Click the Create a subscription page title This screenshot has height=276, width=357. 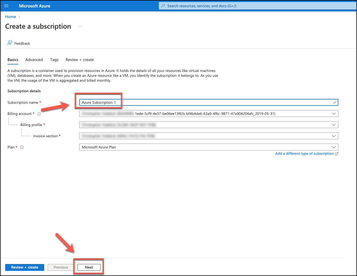tap(38, 26)
